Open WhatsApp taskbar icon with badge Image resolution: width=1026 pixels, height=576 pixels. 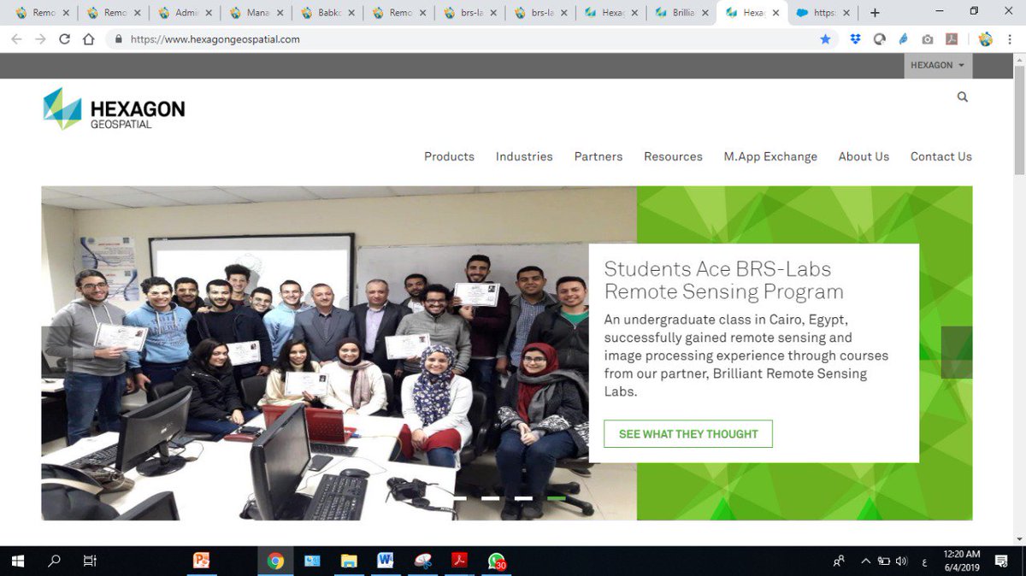[496, 561]
